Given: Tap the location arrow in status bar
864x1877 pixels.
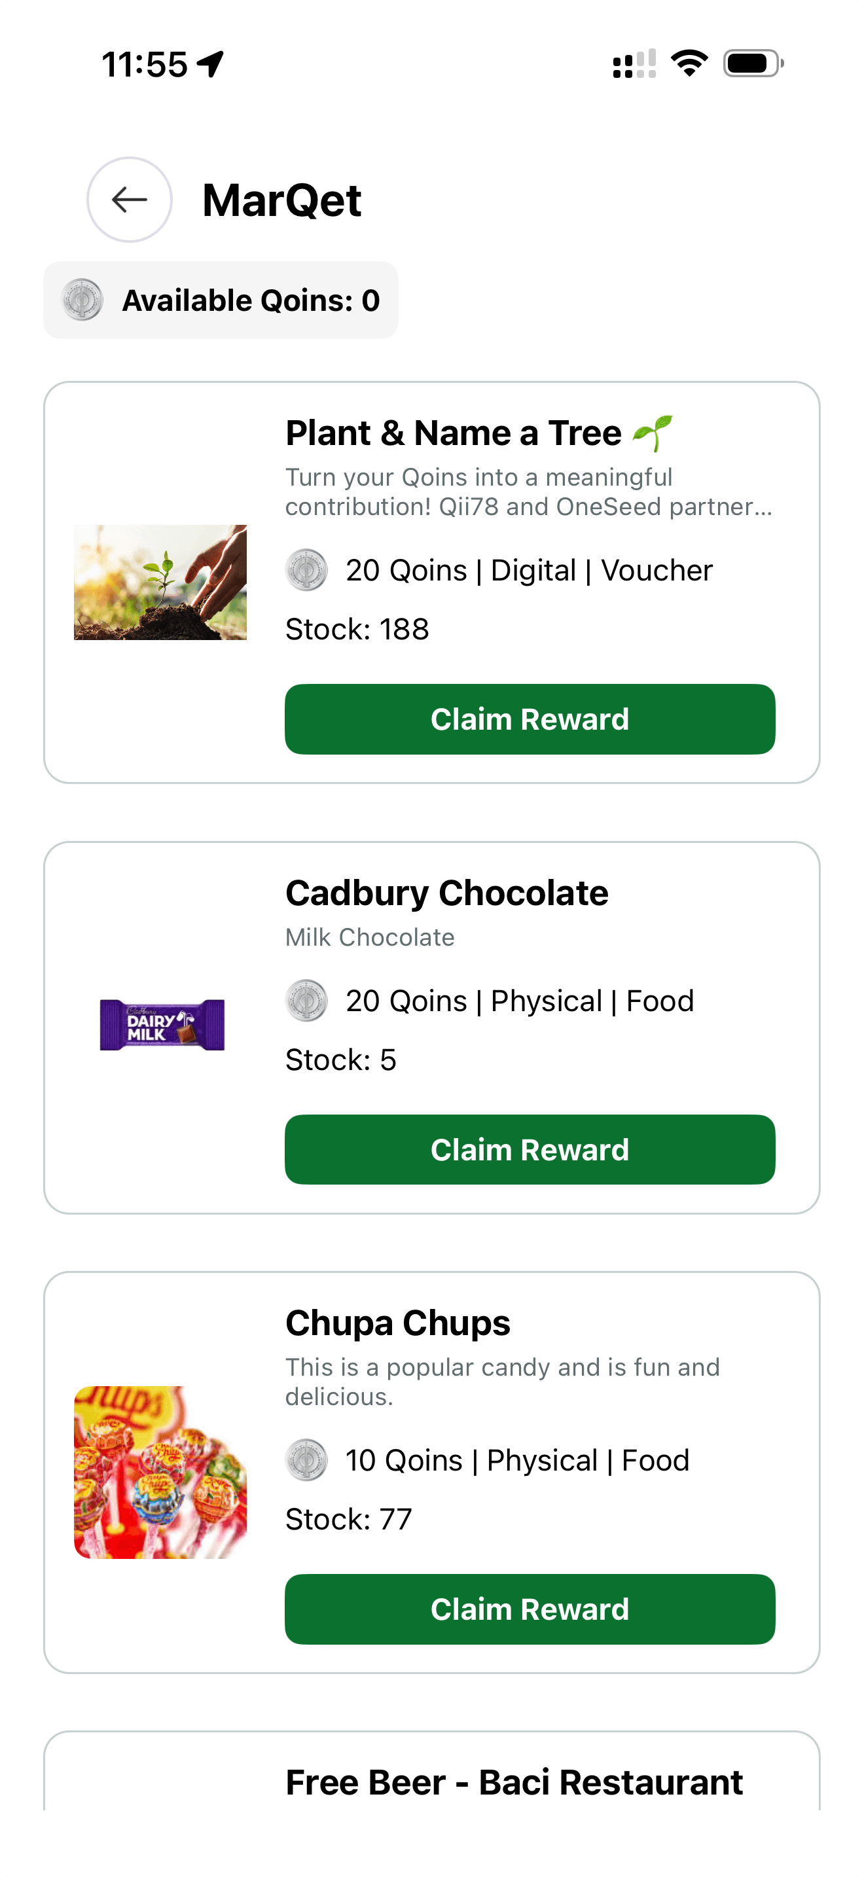Looking at the screenshot, I should tap(211, 64).
